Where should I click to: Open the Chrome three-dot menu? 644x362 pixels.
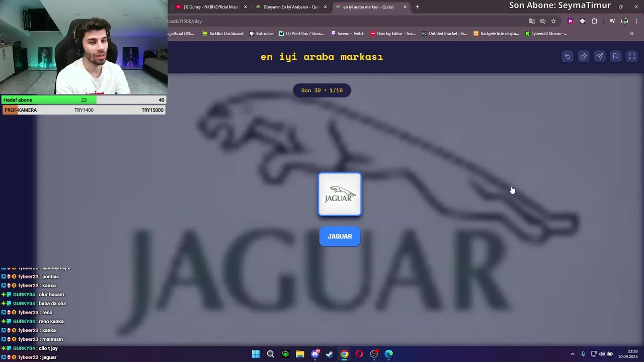(637, 21)
